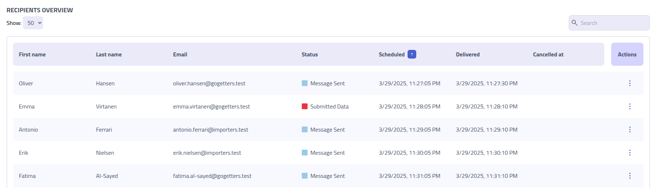Click the Scheduled ascending sort arrow icon
The height and width of the screenshot is (188, 655).
pyautogui.click(x=412, y=54)
